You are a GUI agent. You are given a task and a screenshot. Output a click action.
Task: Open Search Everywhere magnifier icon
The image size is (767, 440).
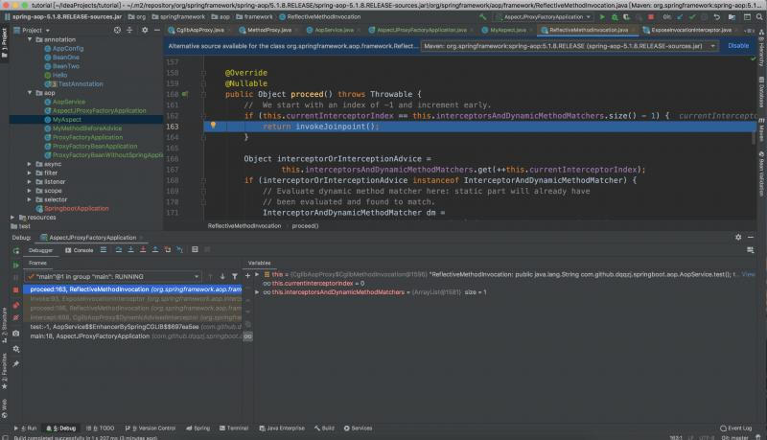pos(759,17)
